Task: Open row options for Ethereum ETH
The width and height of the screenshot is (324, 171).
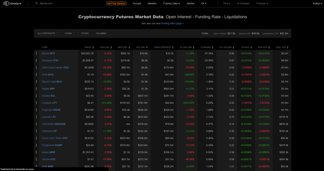Action: tap(36, 60)
